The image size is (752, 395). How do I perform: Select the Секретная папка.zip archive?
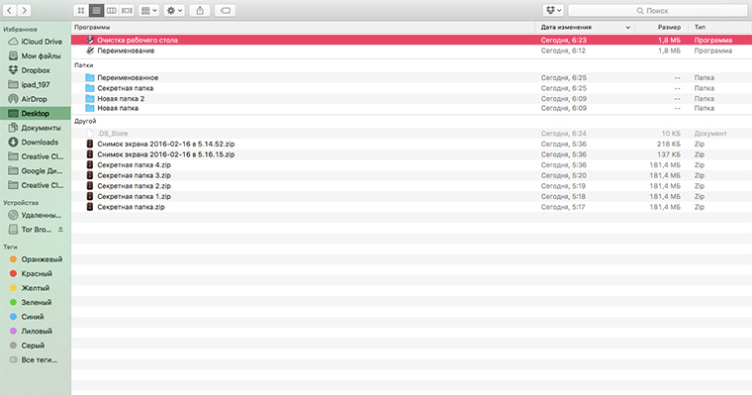pyautogui.click(x=411, y=207)
